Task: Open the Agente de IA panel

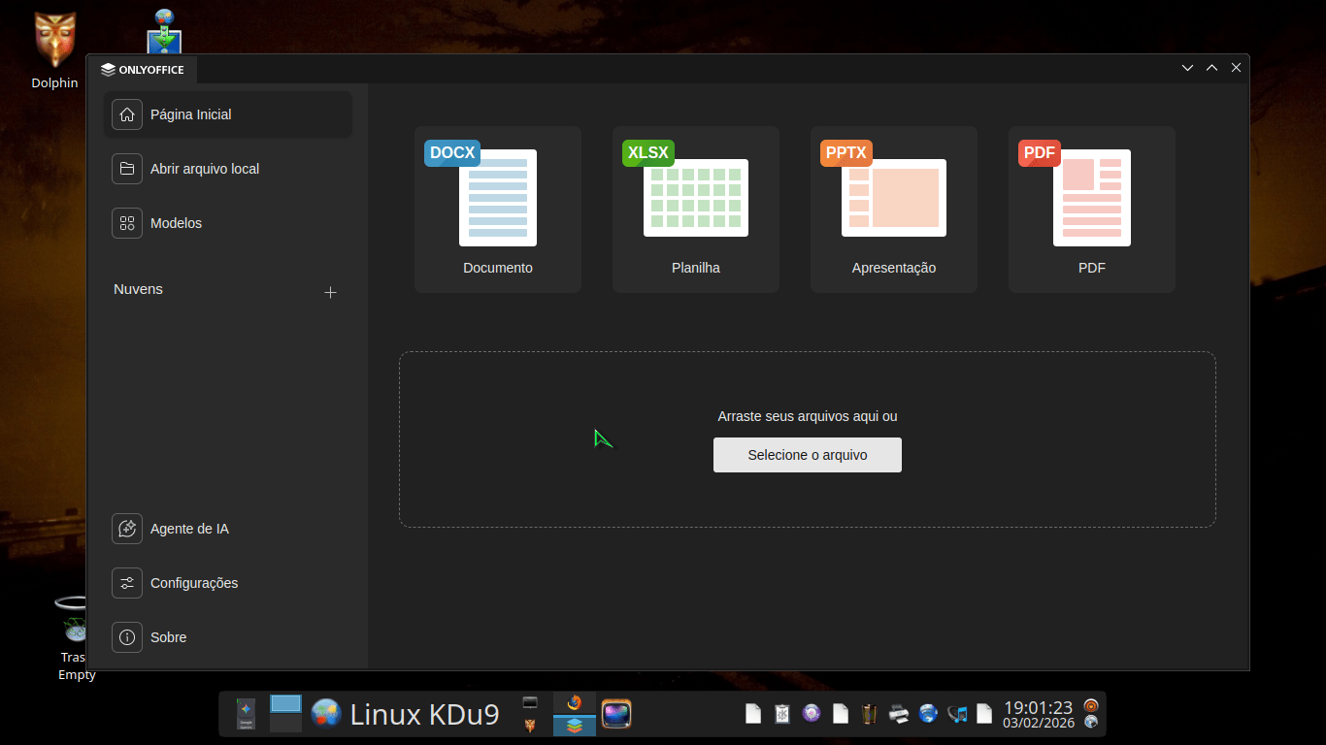Action: click(189, 529)
